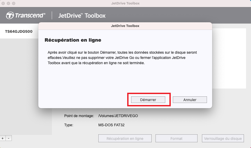Click the Point de montage label

click(79, 116)
